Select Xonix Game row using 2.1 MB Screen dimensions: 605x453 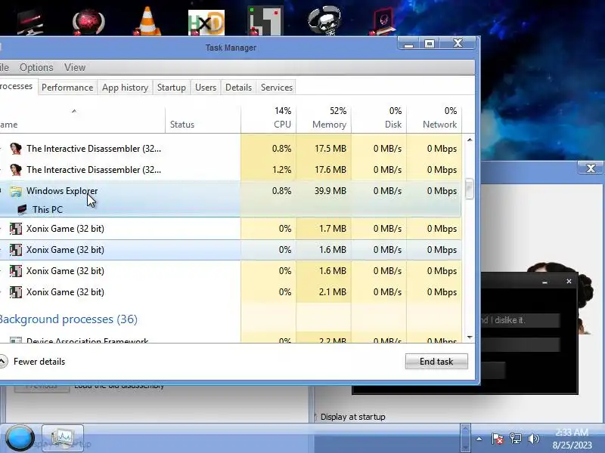(231, 292)
